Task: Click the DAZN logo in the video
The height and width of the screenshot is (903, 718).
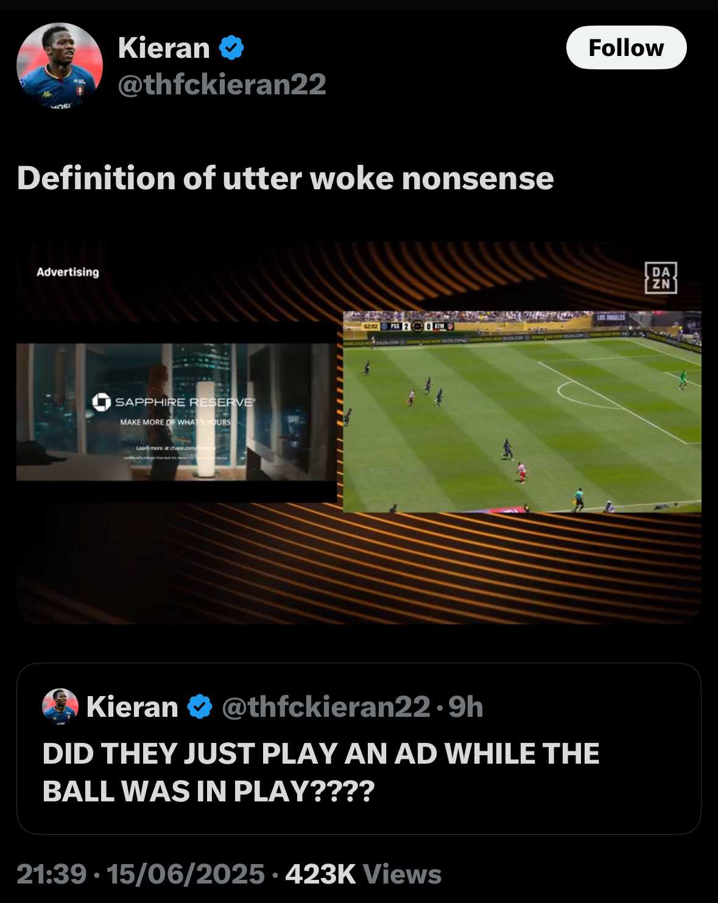Action: pyautogui.click(x=661, y=278)
